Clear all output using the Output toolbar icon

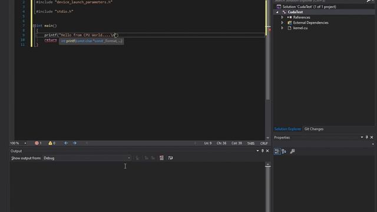[161, 158]
